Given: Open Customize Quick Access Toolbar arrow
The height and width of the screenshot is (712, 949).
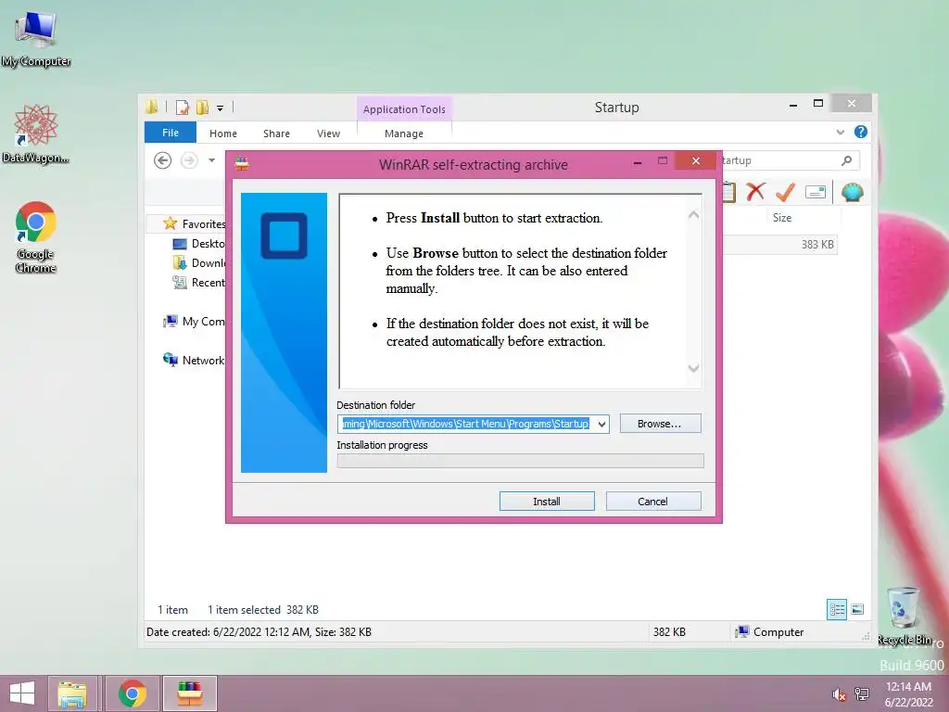Looking at the screenshot, I should tap(221, 108).
